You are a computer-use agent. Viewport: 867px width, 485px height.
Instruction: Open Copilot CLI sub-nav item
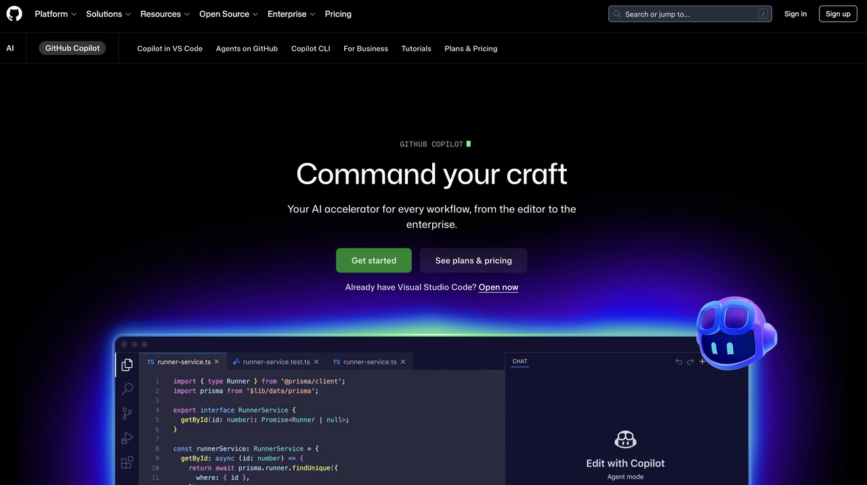311,49
